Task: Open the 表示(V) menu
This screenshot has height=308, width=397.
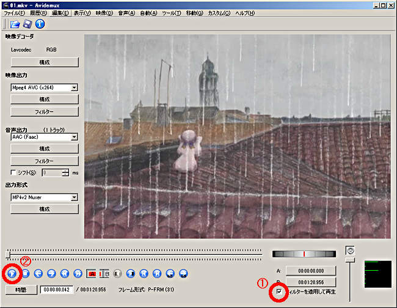Action: click(x=82, y=13)
